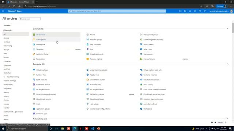The image size is (234, 131).
Task: Open Virtual machine scale sets link
Action: tap(152, 70)
